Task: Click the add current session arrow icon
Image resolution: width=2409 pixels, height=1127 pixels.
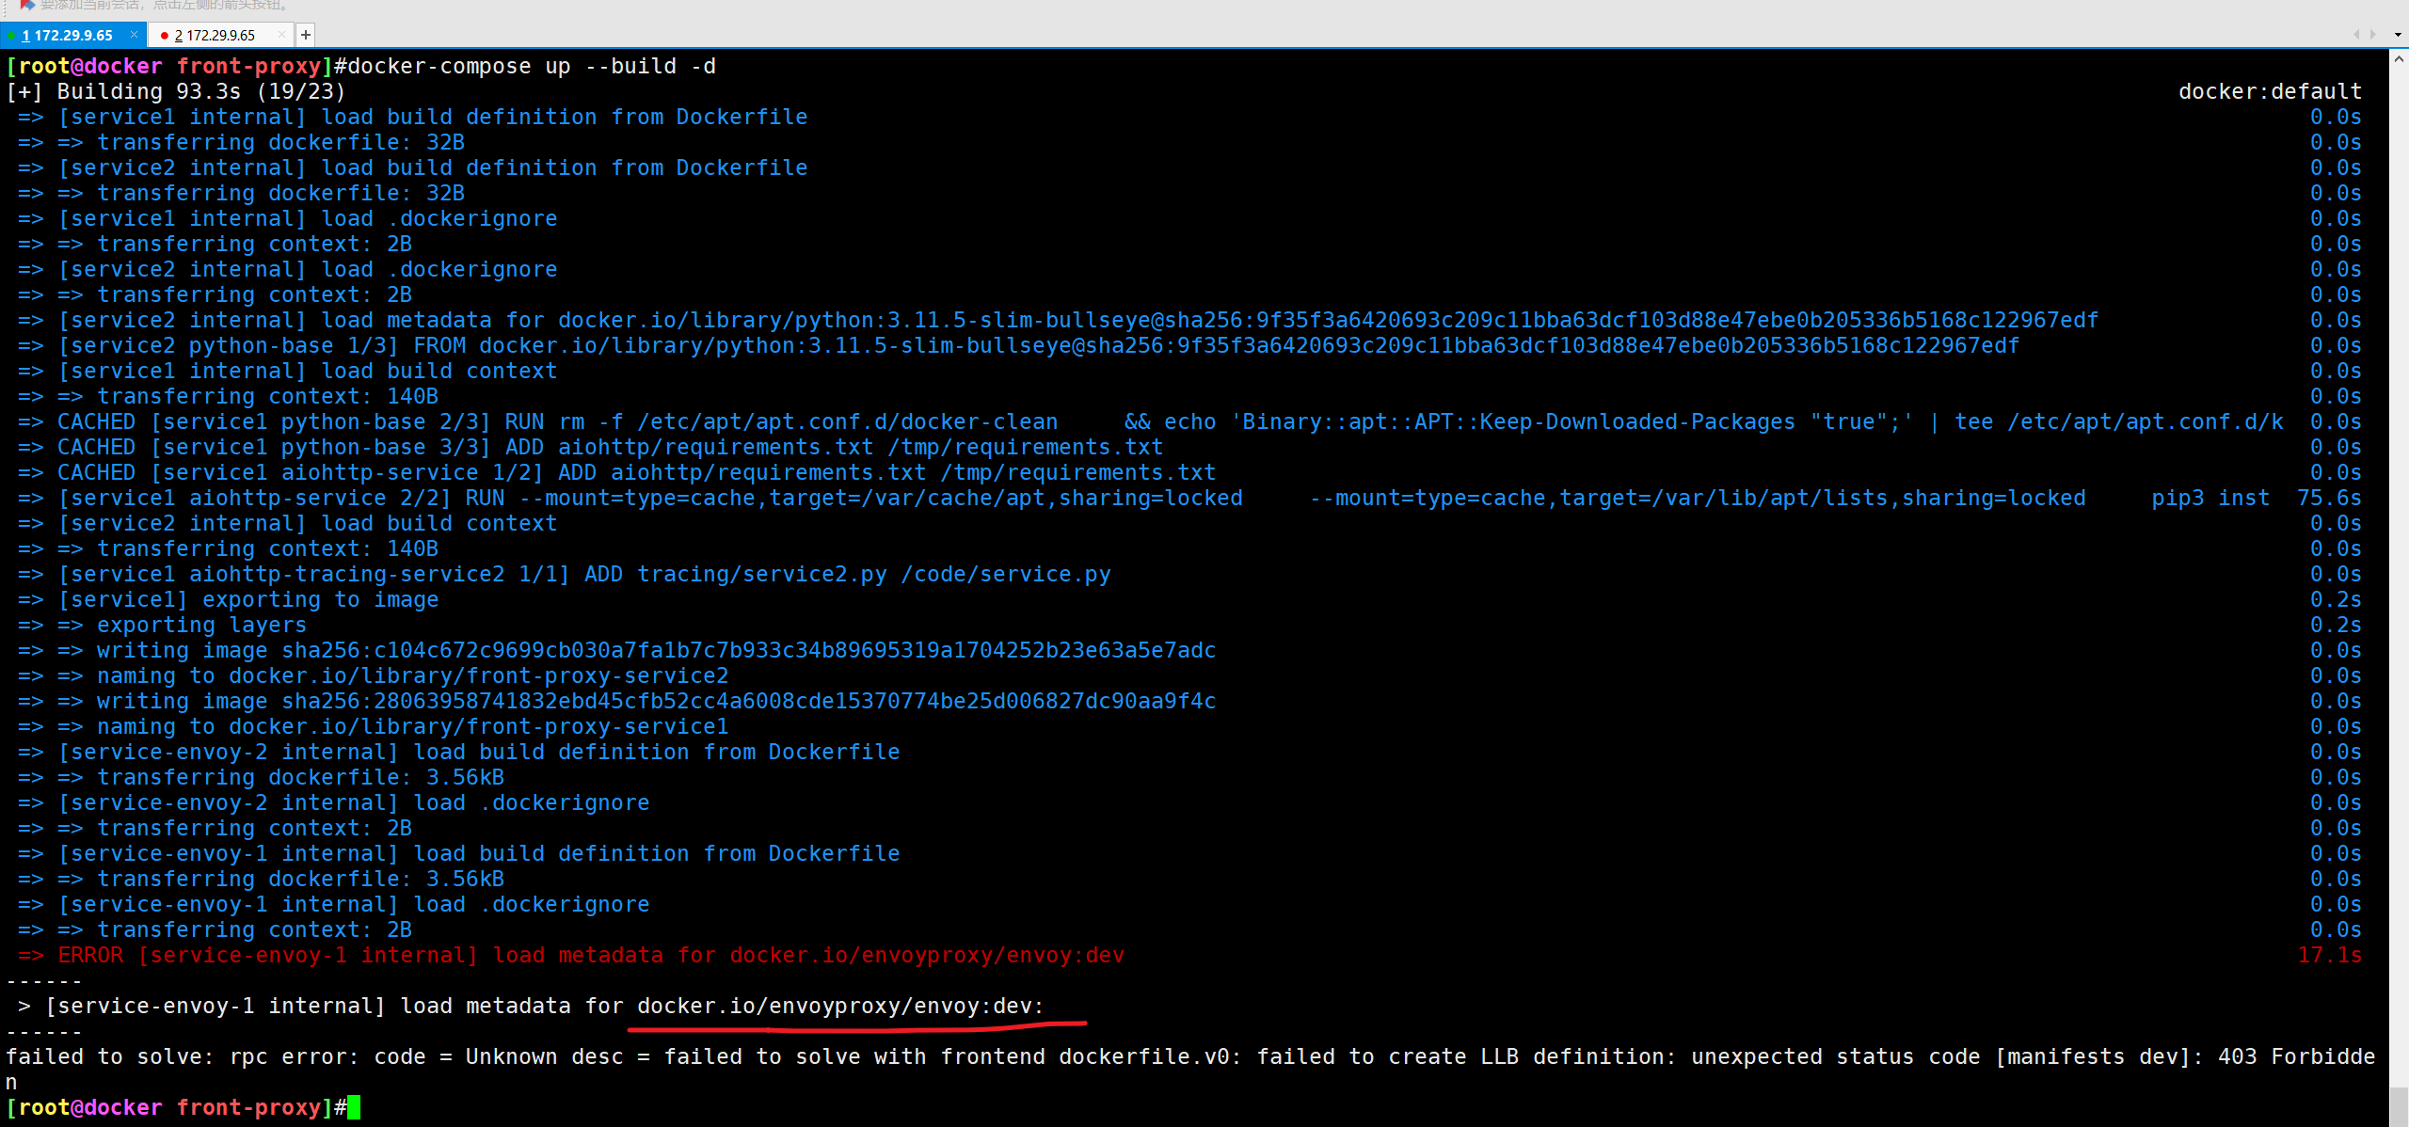Action: [27, 5]
